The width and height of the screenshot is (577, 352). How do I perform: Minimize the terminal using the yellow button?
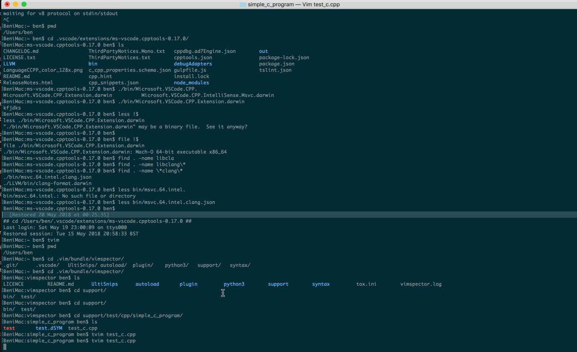16,4
